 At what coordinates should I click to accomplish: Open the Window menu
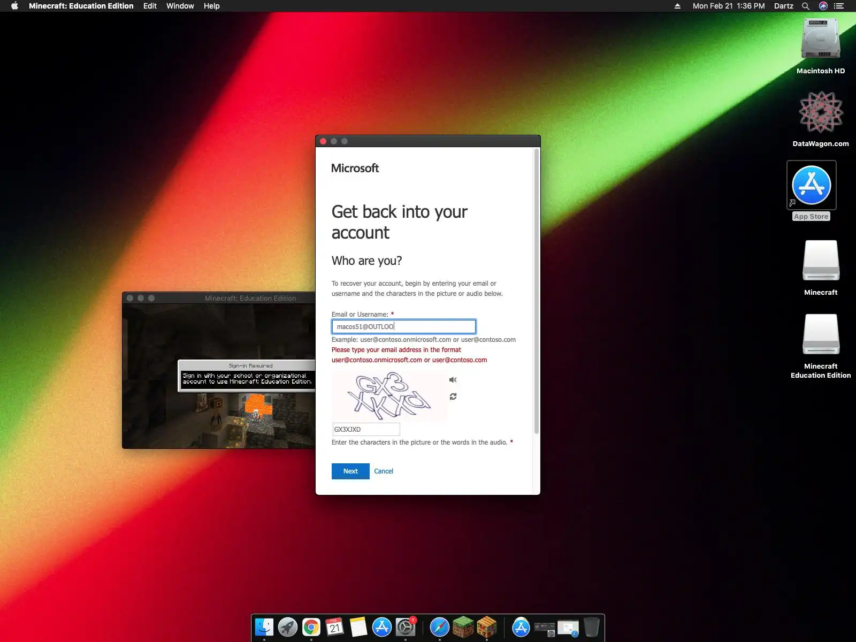(x=180, y=6)
